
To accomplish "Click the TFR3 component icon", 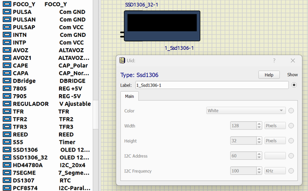I will [7, 127].
